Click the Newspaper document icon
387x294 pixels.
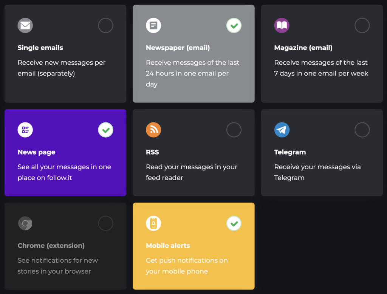[x=153, y=26]
